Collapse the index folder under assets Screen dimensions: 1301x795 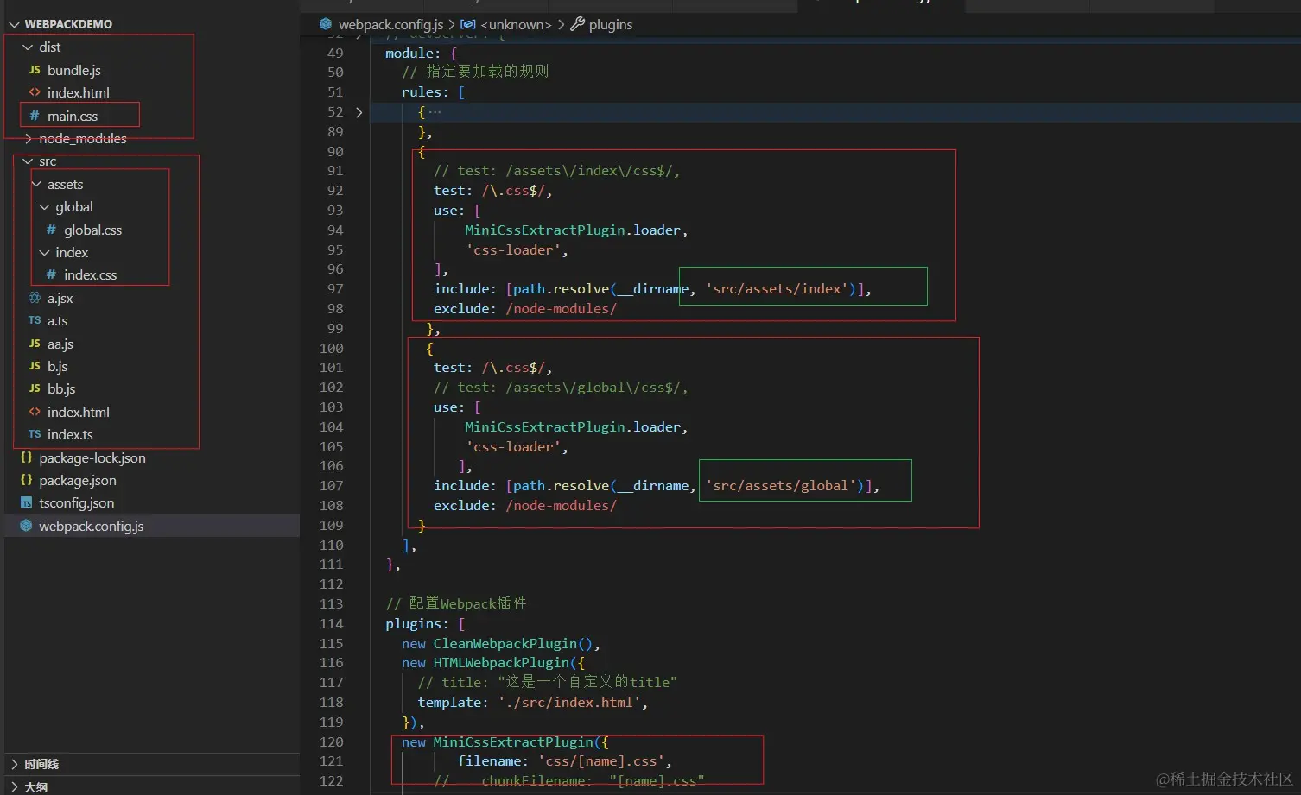[x=45, y=252]
